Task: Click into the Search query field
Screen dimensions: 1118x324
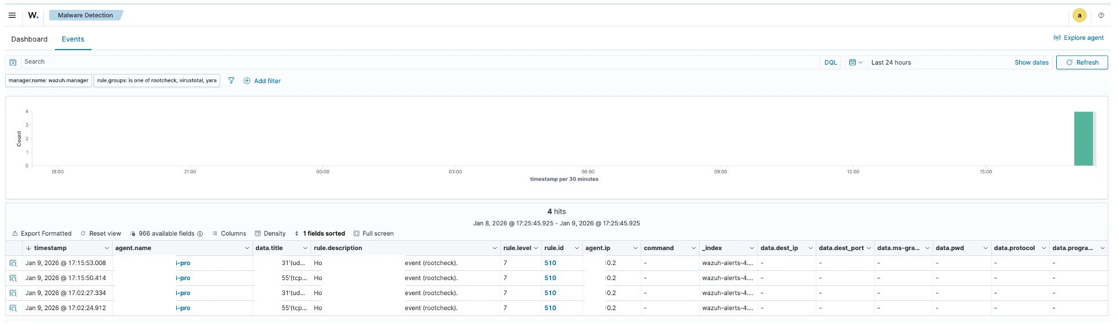Action: [404, 62]
